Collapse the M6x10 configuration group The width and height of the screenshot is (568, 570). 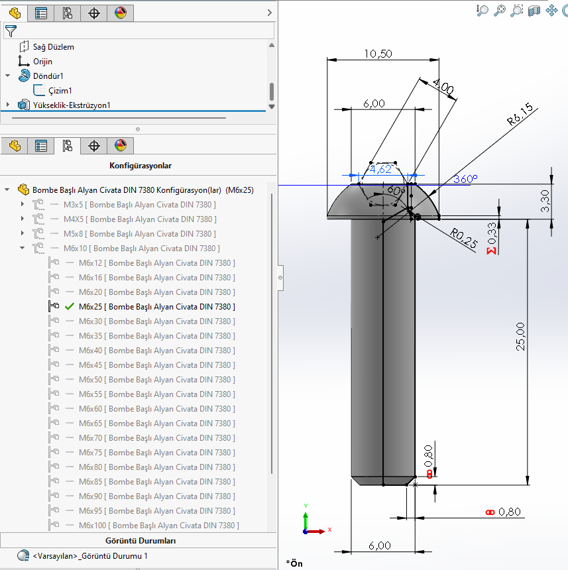pyautogui.click(x=23, y=249)
